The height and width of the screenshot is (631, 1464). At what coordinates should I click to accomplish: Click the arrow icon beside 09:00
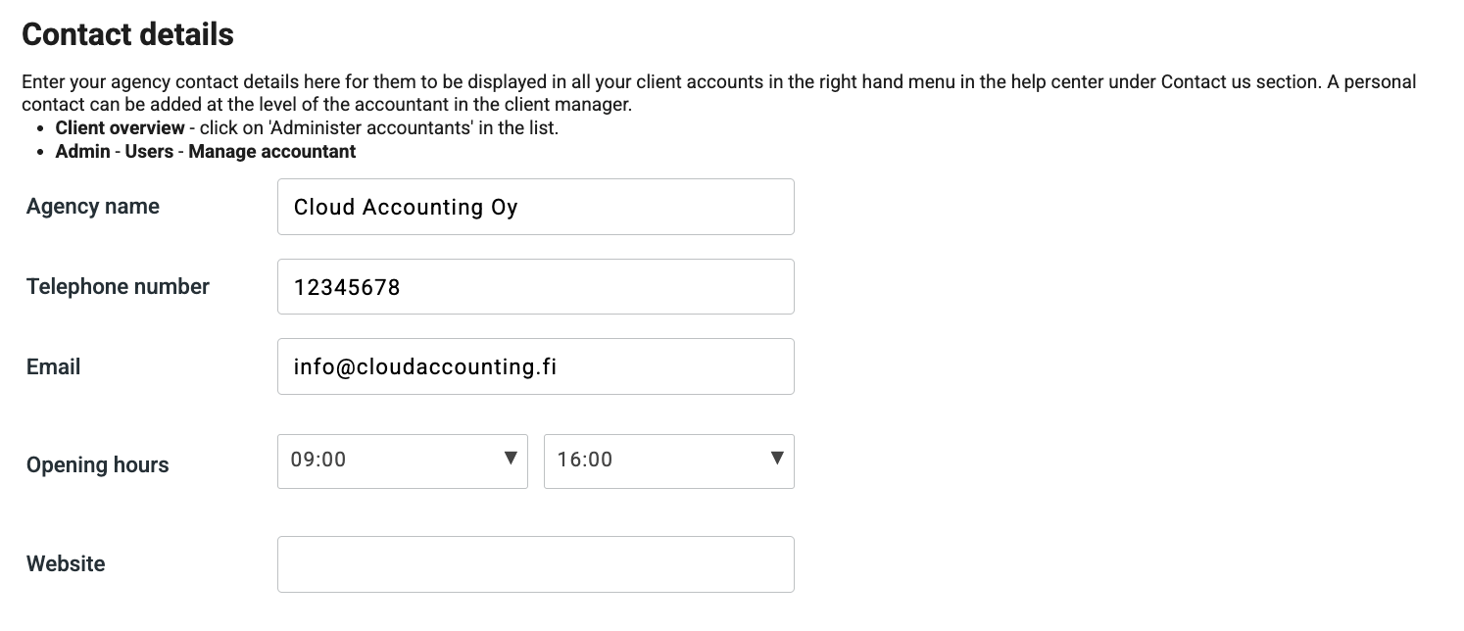[510, 459]
